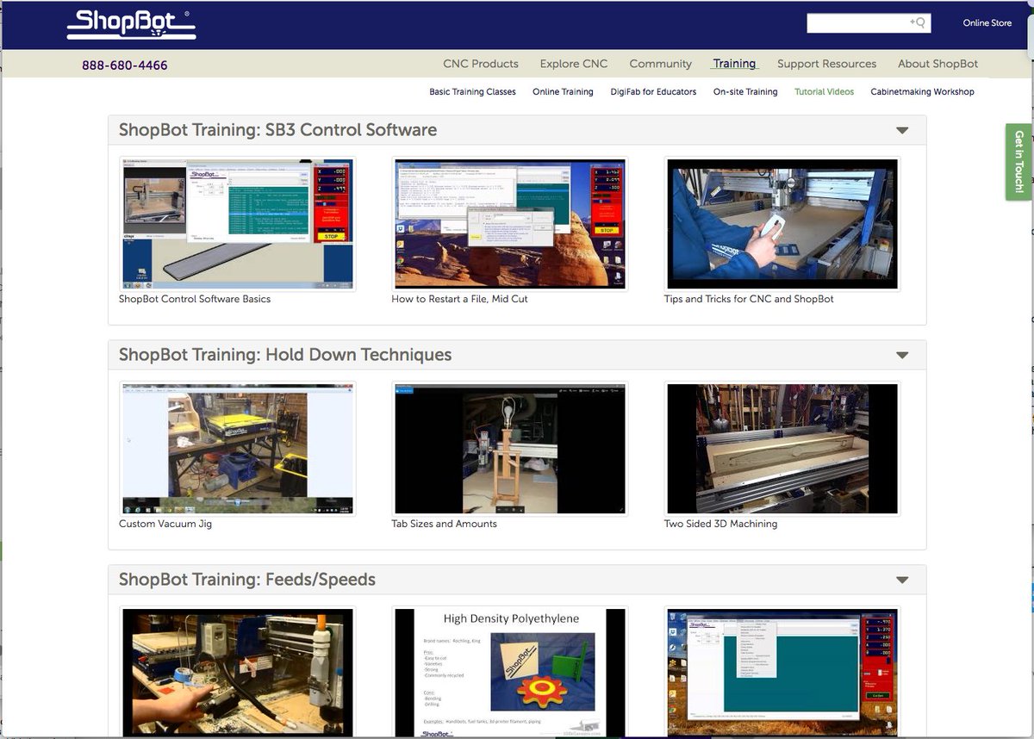This screenshot has height=739, width=1034.
Task: Click the 888-680-4466 phone number
Action: (125, 65)
